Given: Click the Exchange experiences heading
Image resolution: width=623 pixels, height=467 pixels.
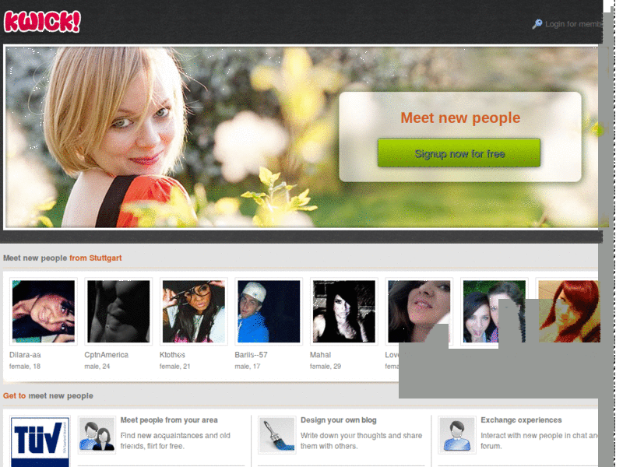Looking at the screenshot, I should coord(521,420).
